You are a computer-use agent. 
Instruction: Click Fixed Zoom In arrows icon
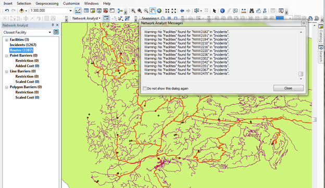(x=167, y=10)
